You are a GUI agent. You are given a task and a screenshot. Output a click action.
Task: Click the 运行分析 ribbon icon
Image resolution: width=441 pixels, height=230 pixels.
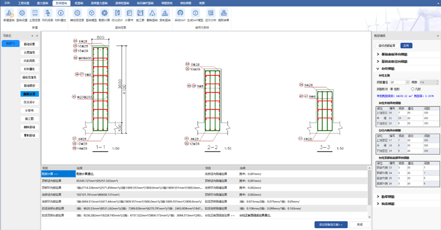coord(211,15)
